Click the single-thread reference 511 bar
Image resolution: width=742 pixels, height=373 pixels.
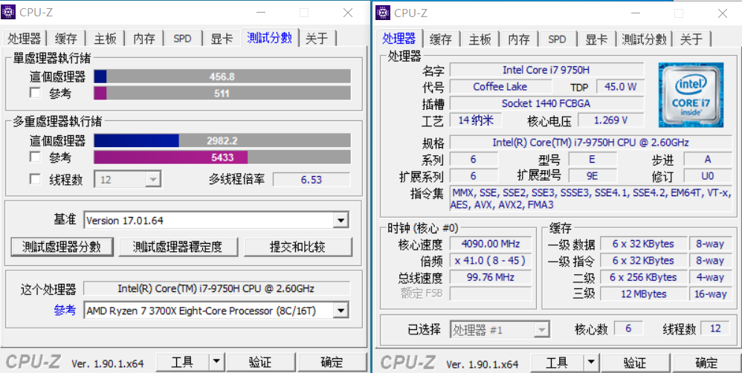pos(222,93)
